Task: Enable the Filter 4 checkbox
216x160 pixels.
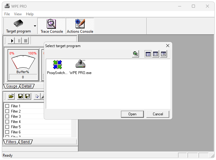Action: click(x=7, y=122)
